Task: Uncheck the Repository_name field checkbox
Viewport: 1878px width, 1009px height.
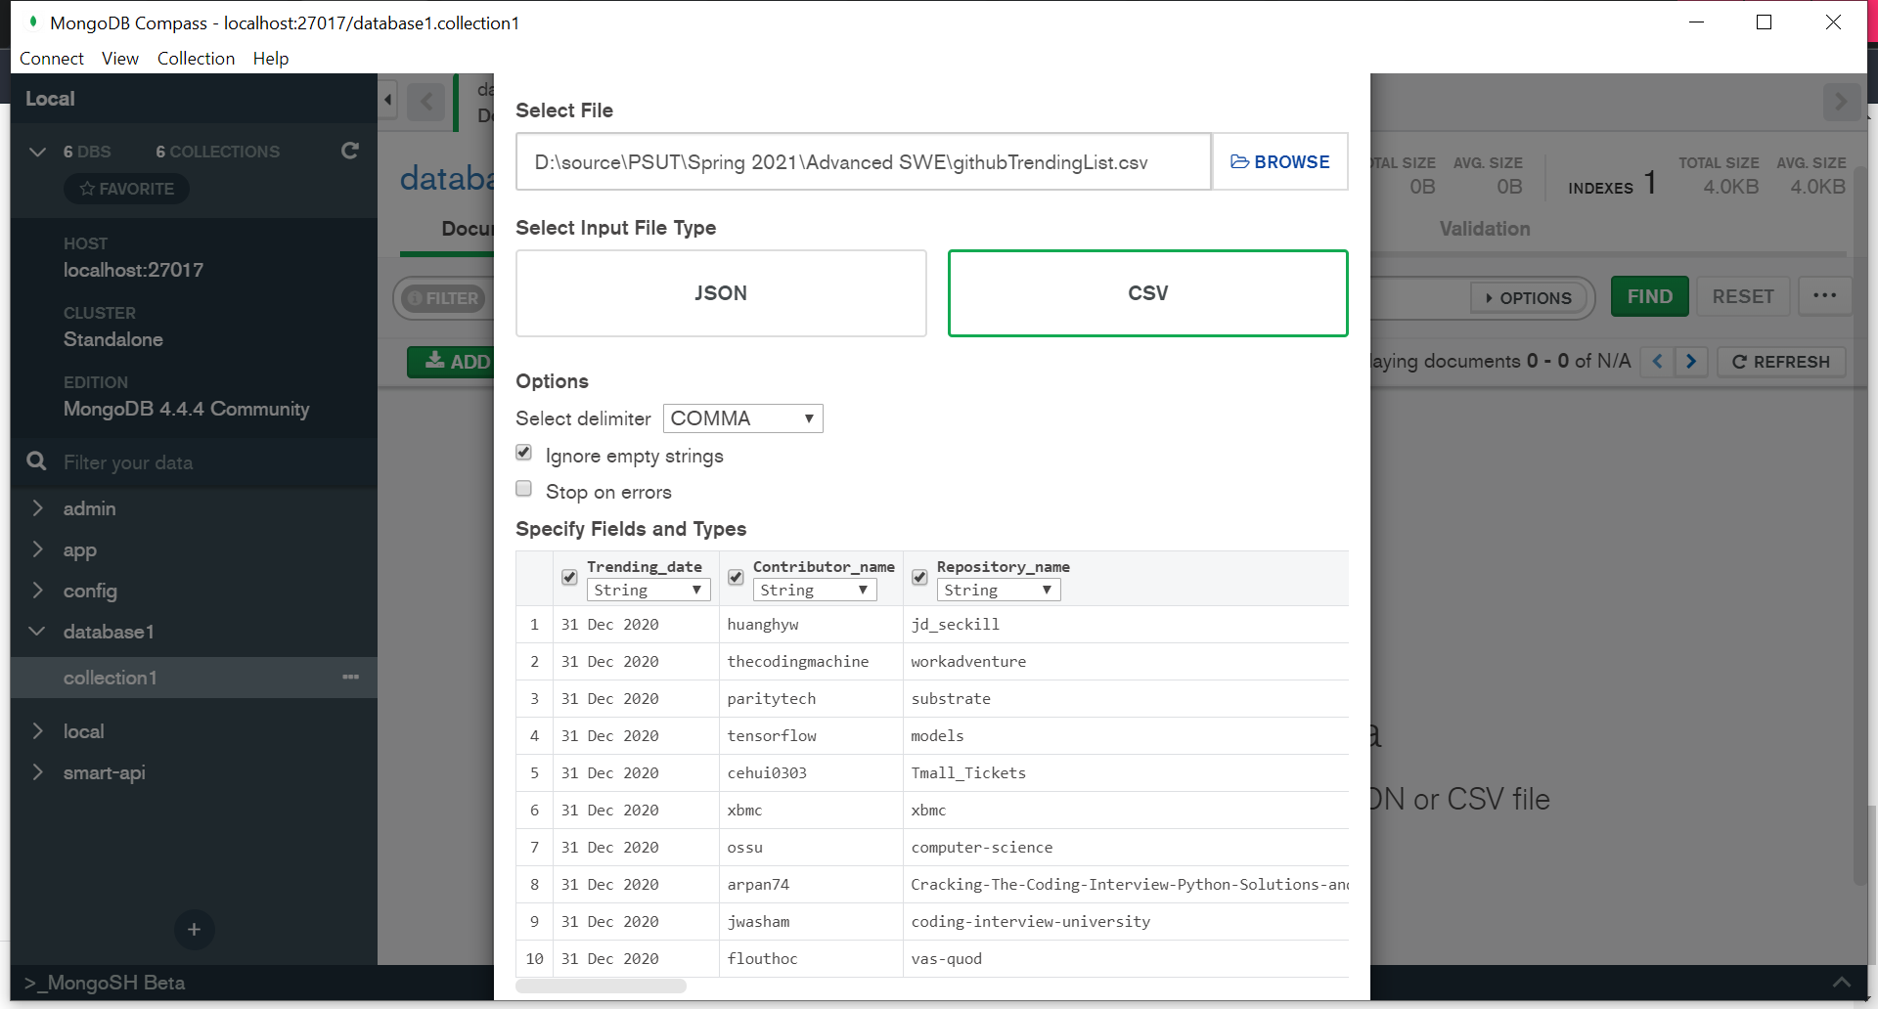Action: 919,578
